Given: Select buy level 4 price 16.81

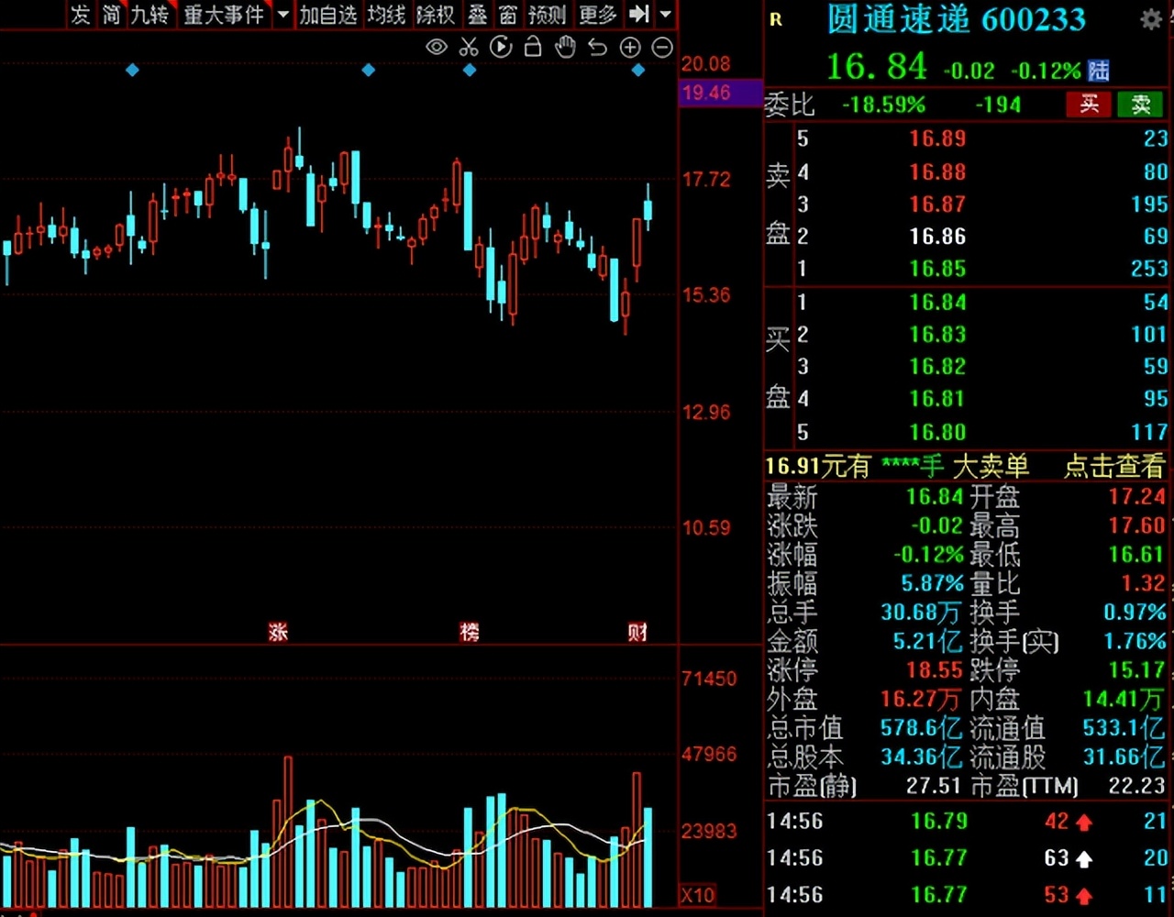Looking at the screenshot, I should [x=937, y=399].
